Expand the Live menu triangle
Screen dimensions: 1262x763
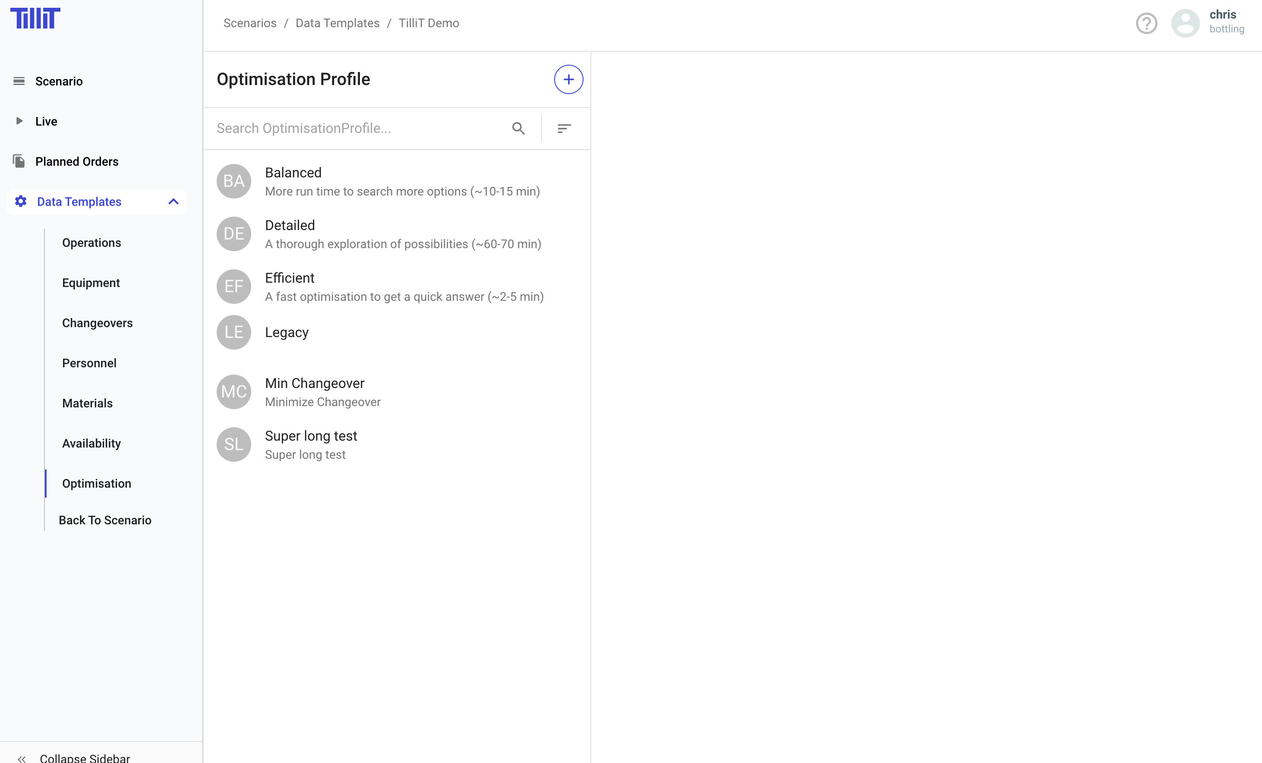[19, 121]
